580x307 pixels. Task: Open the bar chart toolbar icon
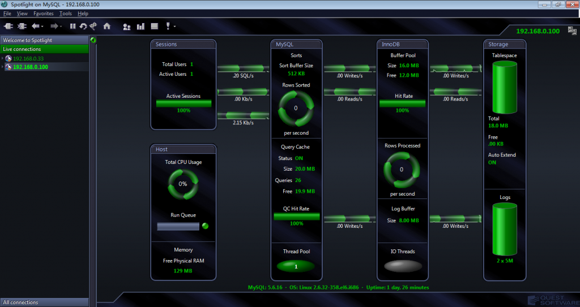click(140, 26)
